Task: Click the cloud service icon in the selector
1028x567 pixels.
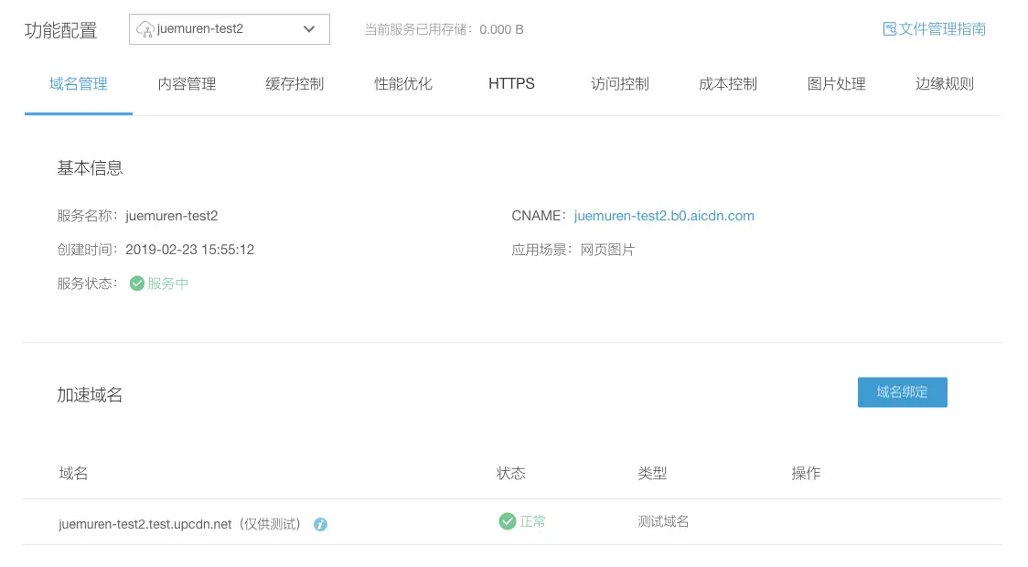Action: pyautogui.click(x=145, y=29)
